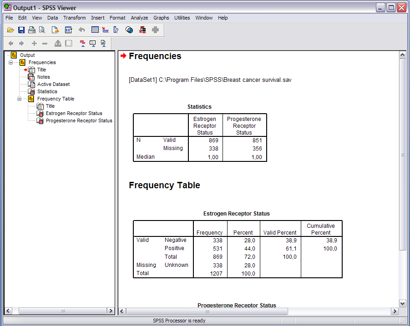Open the Format menu
The image size is (410, 326).
coord(117,18)
